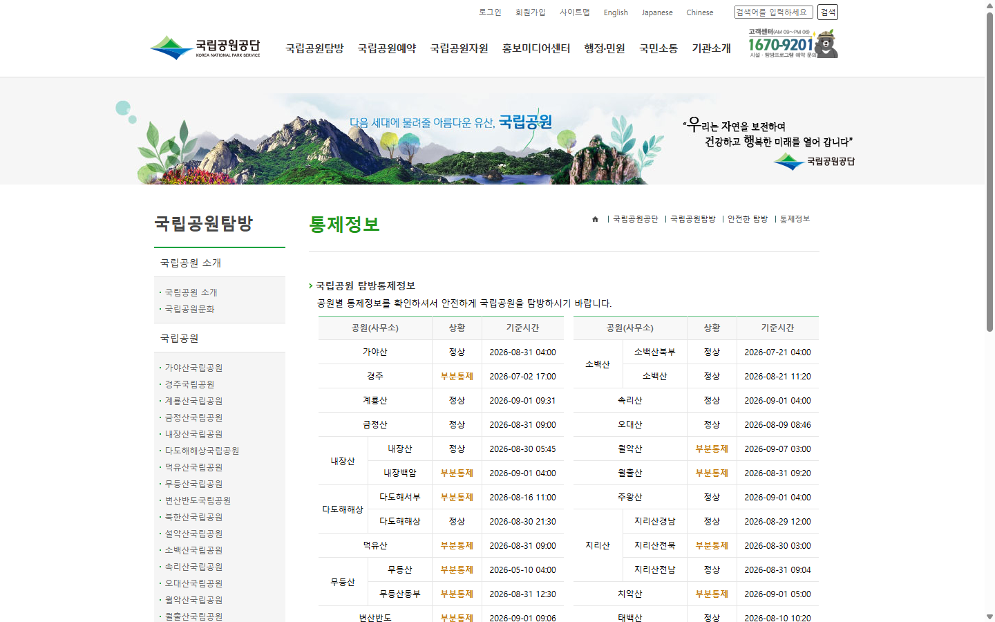Open the 행정·민원 main menu
Viewport: 995px width, 622px height.
[x=605, y=48]
